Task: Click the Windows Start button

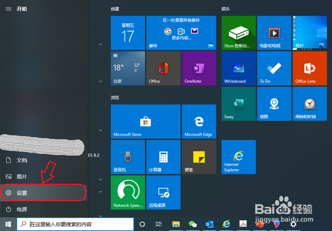Action: coord(8,224)
